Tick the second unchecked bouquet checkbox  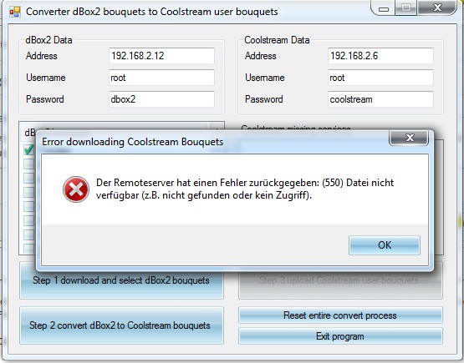coord(29,178)
